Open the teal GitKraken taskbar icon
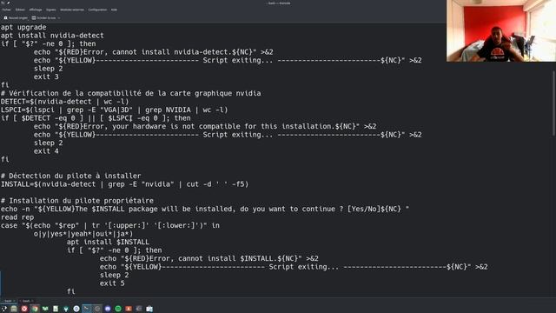This screenshot has height=313, width=556. click(66, 309)
